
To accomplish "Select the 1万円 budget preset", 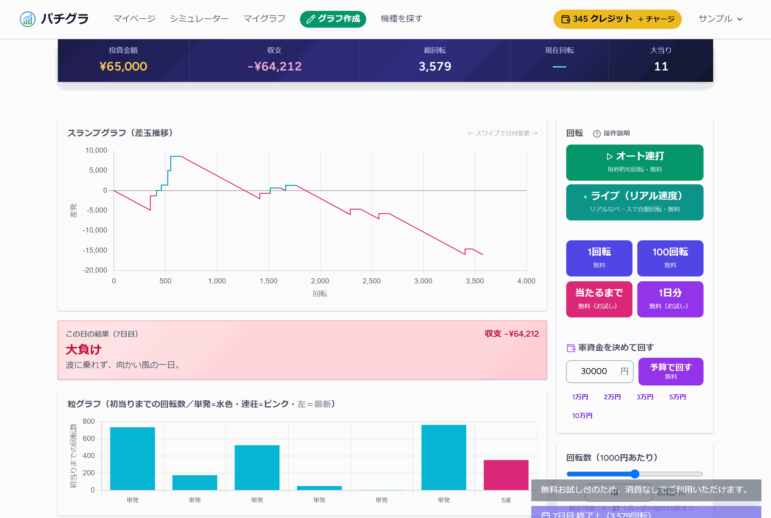I will point(580,397).
